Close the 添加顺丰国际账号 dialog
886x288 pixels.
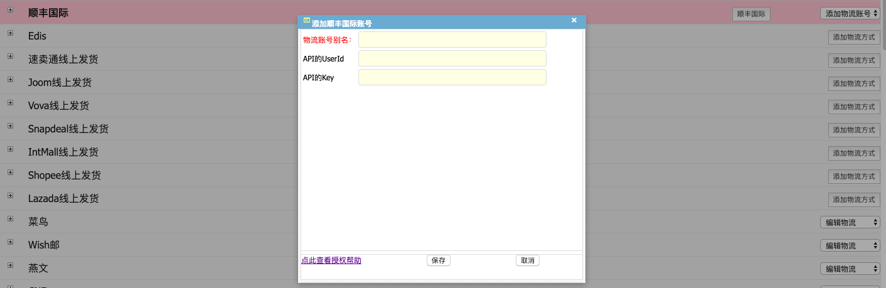(574, 20)
